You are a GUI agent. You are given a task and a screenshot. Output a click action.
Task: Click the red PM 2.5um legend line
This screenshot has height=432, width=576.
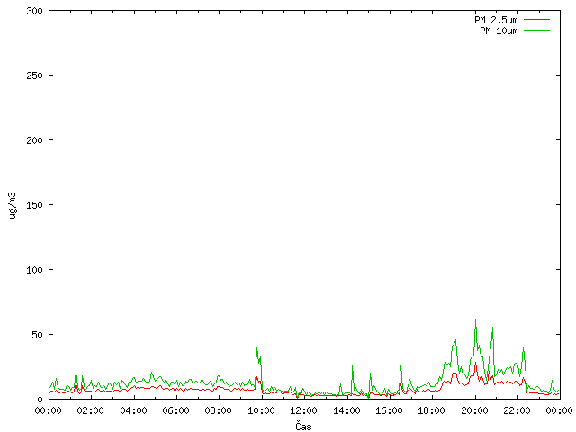click(536, 20)
